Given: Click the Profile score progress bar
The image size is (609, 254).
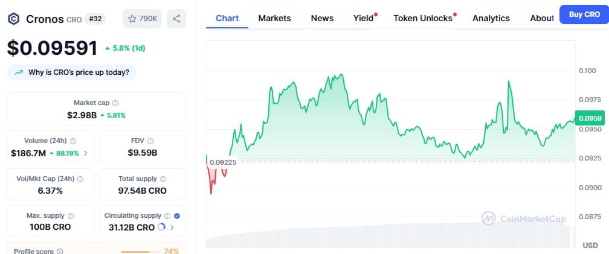Looking at the screenshot, I should (140, 252).
